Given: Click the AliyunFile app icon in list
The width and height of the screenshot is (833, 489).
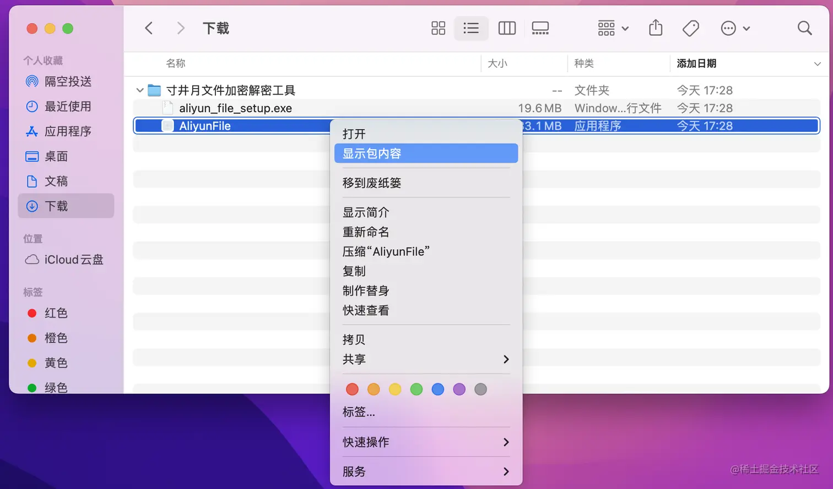Looking at the screenshot, I should 167,126.
